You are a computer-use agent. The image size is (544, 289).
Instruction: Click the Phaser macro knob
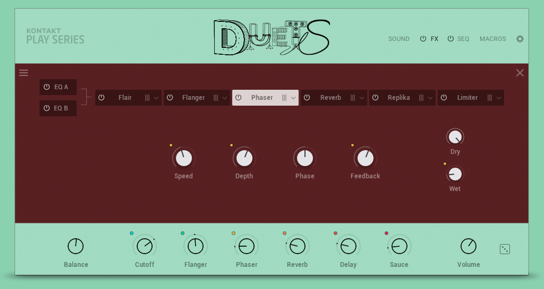[246, 246]
